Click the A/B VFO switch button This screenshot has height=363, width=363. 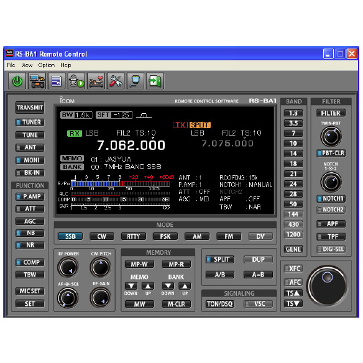tap(220, 275)
